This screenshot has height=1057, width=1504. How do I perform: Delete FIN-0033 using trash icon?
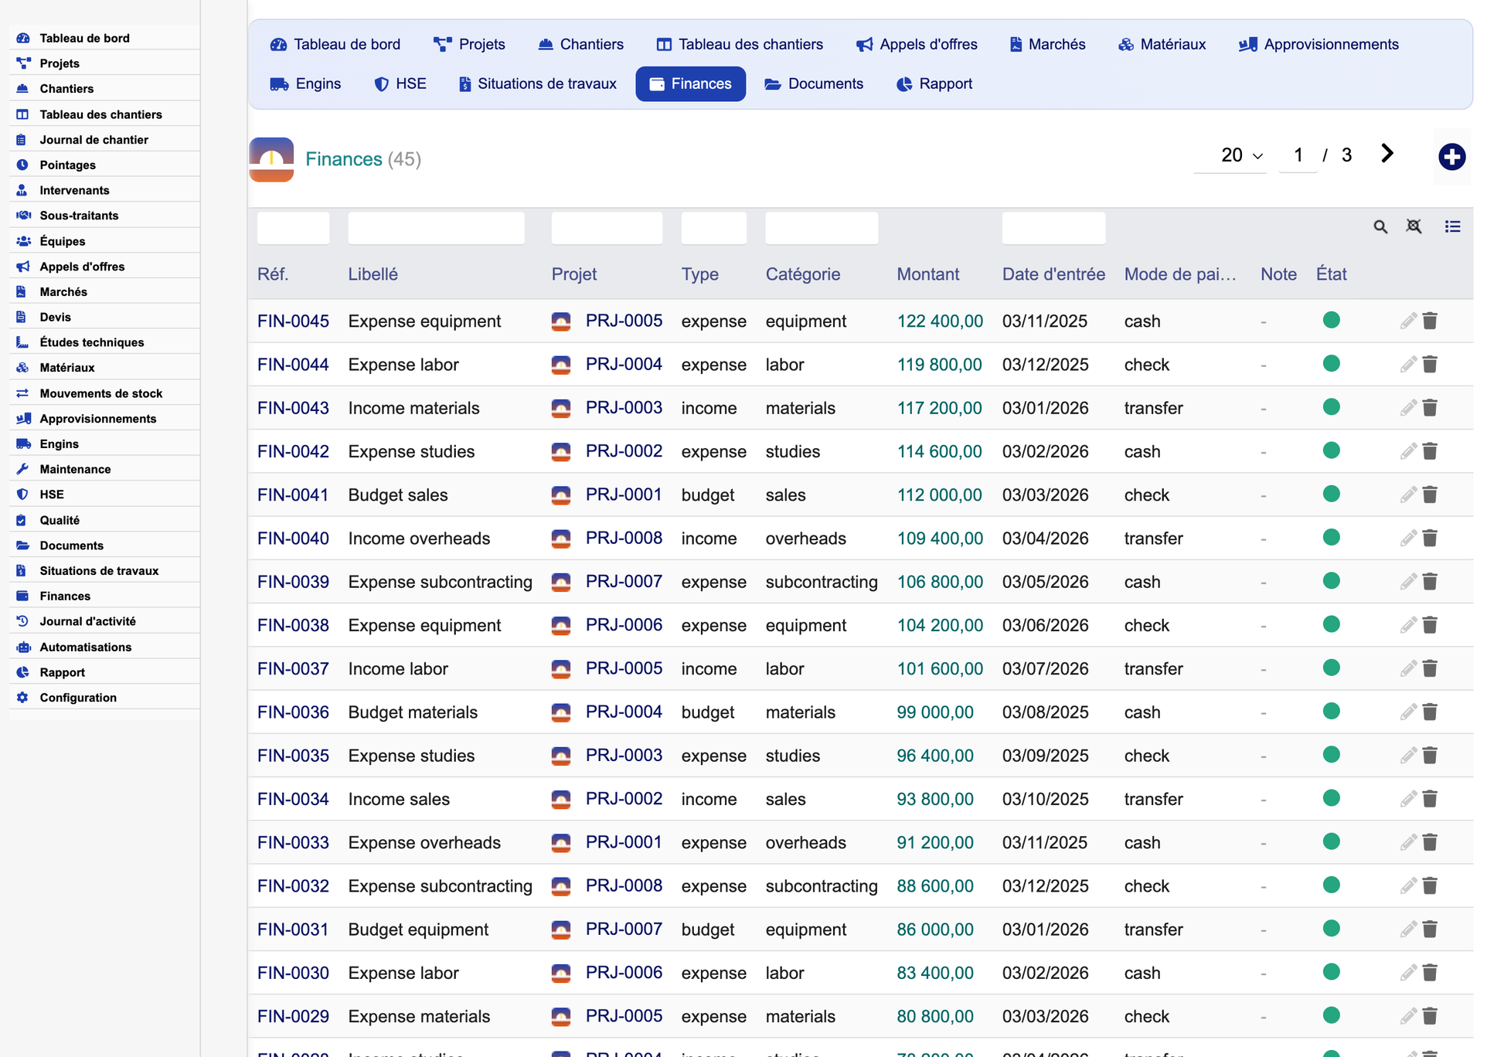[1430, 842]
